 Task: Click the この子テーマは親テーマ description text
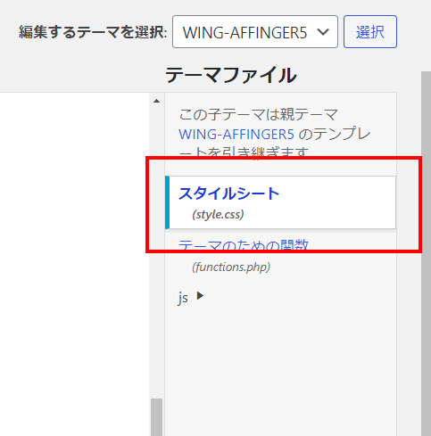coord(258,115)
